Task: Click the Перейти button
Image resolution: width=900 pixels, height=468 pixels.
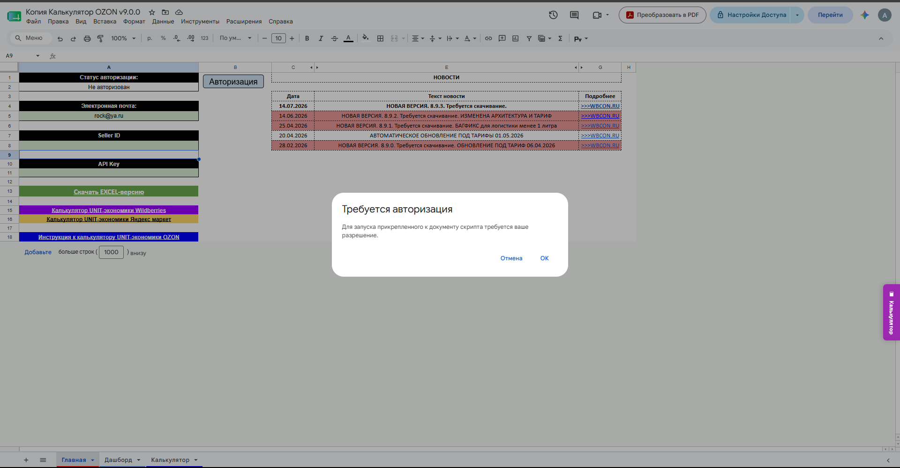Action: click(x=830, y=15)
